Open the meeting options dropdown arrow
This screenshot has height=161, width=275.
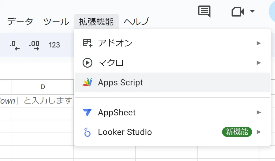pos(252,11)
